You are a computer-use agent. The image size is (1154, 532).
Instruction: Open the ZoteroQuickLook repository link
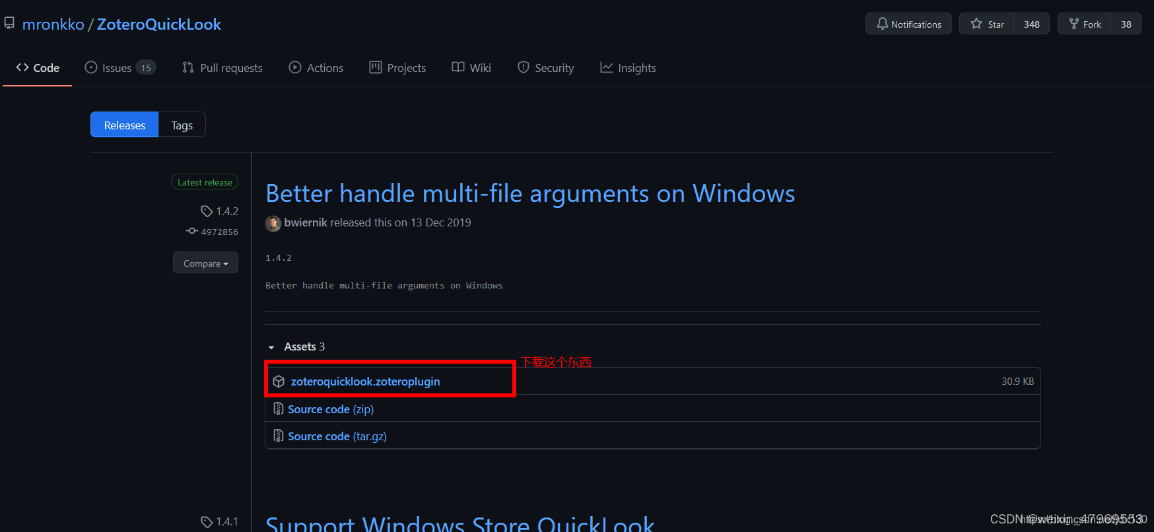159,24
